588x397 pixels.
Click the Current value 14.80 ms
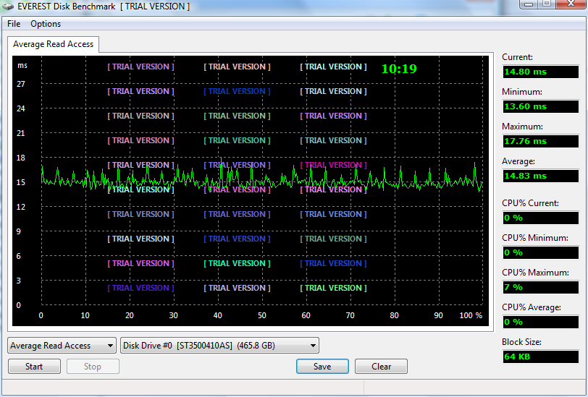coord(540,72)
